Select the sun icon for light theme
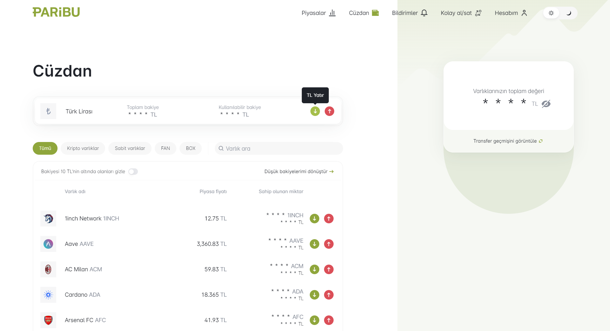610x331 pixels. [551, 13]
